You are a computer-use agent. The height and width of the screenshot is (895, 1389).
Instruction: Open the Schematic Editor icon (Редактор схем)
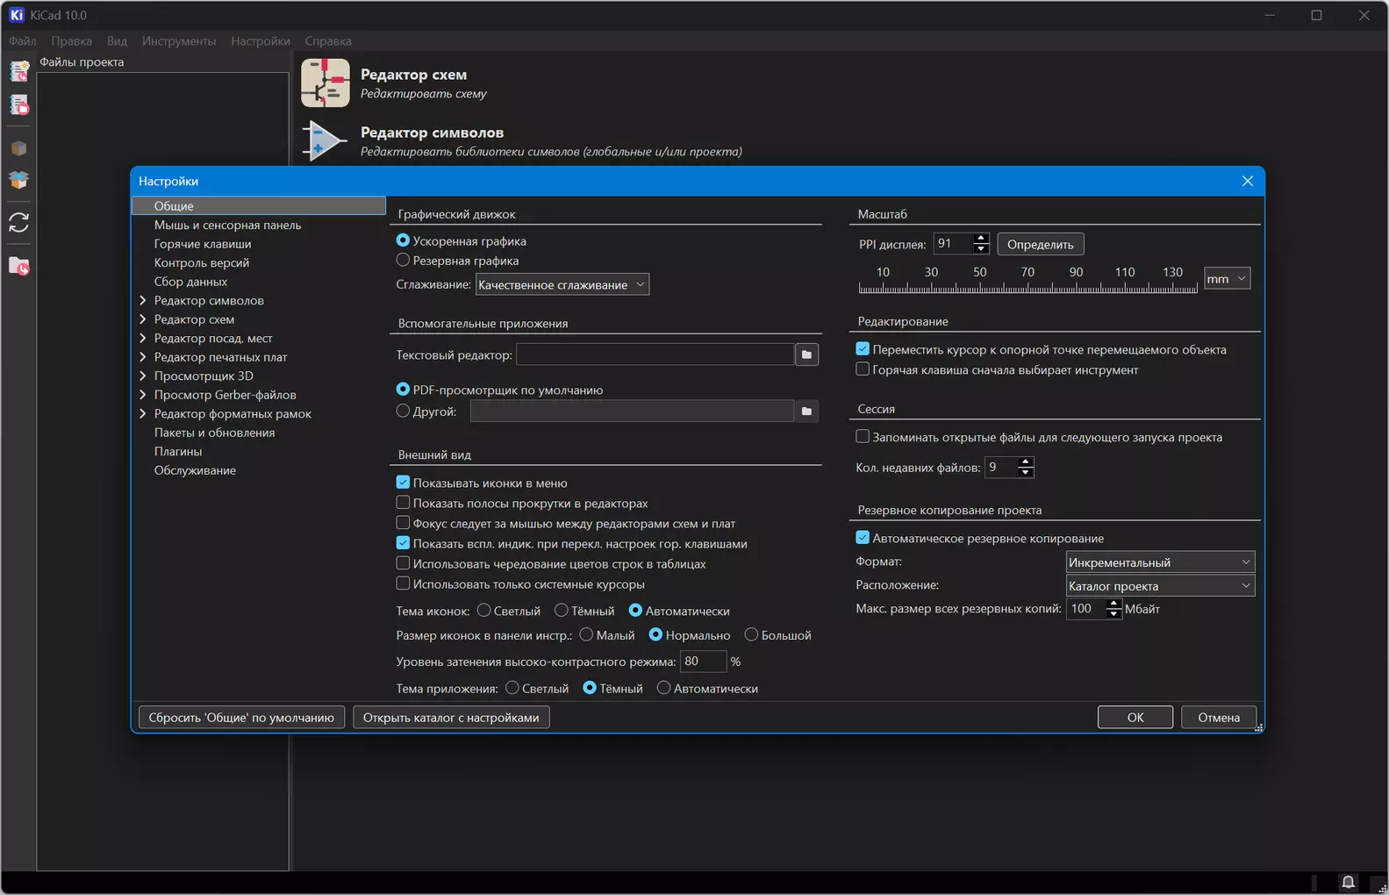pyautogui.click(x=325, y=82)
